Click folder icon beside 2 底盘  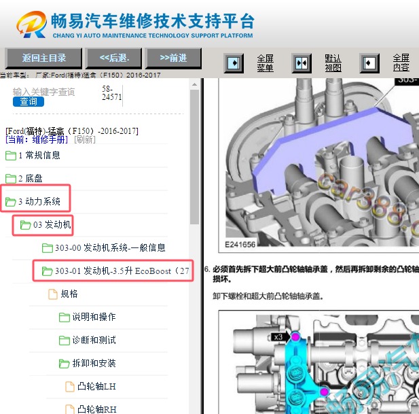pos(11,179)
